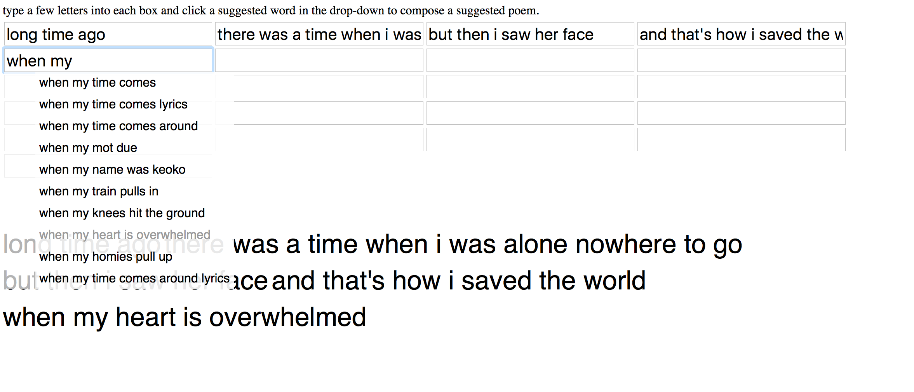This screenshot has height=392, width=914.
Task: Click the poem line 'when my heart is overwhelmed'
Action: pos(185,317)
